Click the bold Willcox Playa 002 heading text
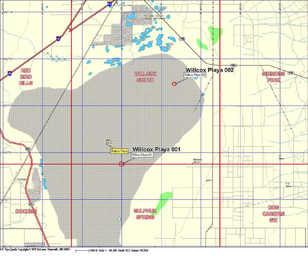Screen dimensions: 308x263 (210, 70)
